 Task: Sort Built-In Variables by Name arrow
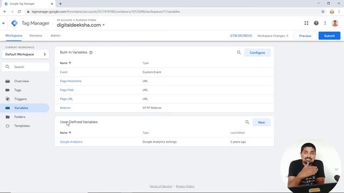70,63
